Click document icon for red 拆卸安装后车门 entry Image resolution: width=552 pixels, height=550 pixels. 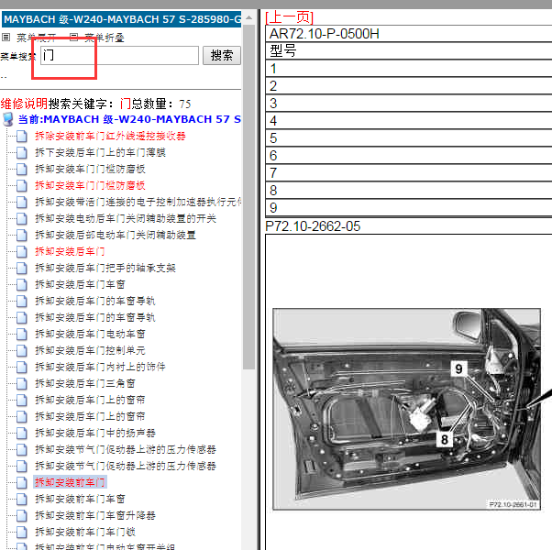point(22,251)
